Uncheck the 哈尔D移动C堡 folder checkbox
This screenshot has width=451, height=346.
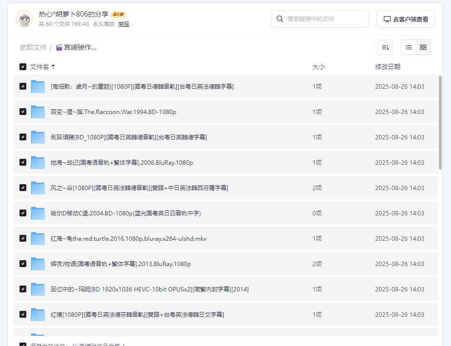pos(23,213)
